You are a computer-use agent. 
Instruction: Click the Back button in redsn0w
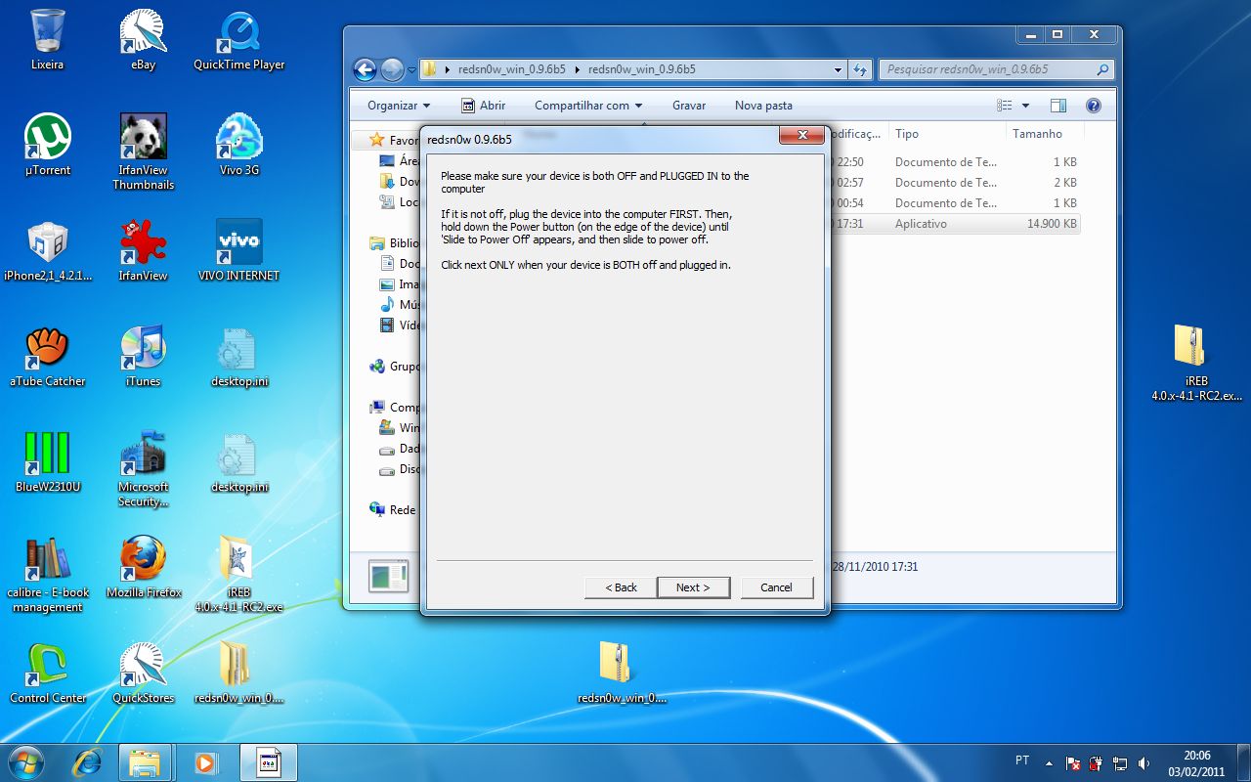click(621, 587)
